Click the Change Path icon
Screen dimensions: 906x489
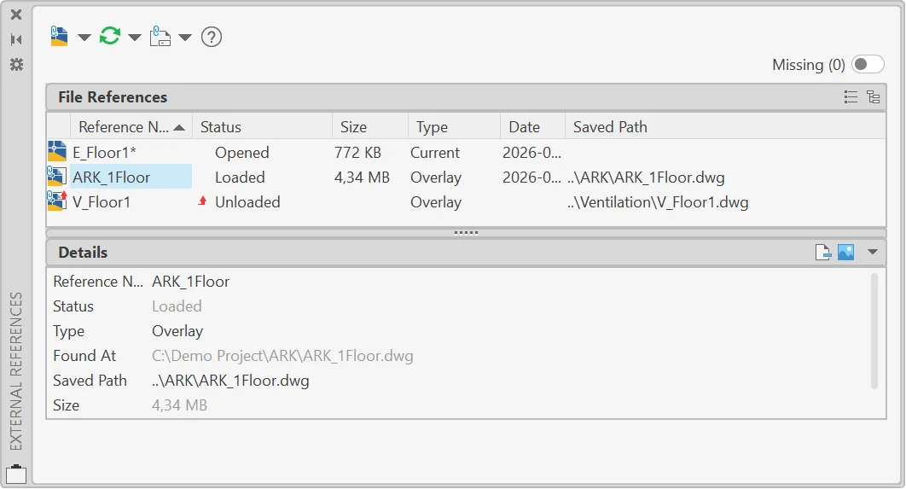160,37
